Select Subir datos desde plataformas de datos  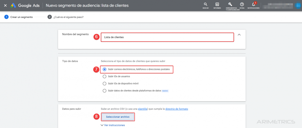tap(104, 91)
